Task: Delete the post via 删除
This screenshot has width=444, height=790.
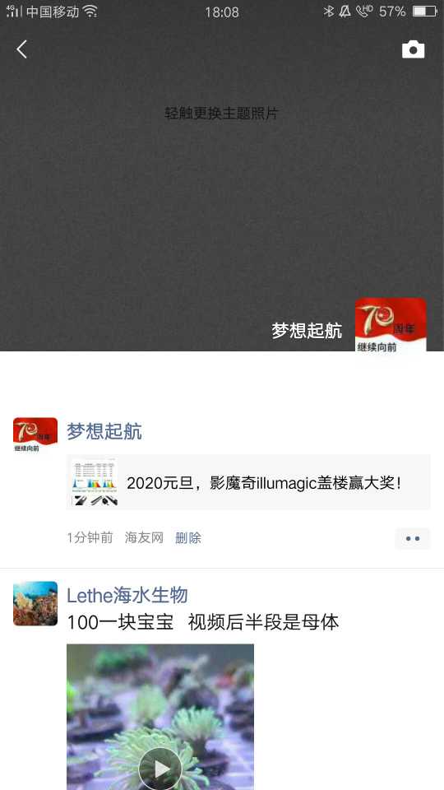Action: [x=188, y=538]
